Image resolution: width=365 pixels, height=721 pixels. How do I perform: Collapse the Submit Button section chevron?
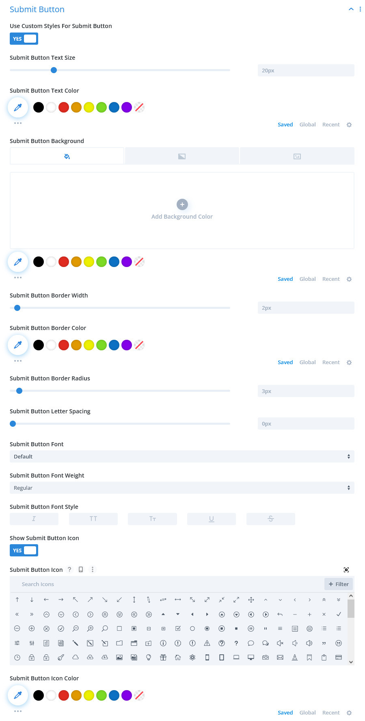pyautogui.click(x=351, y=9)
